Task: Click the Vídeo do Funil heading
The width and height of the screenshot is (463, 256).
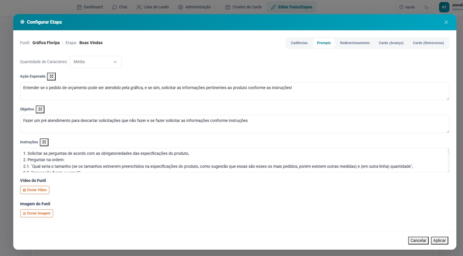Action: pos(33,180)
